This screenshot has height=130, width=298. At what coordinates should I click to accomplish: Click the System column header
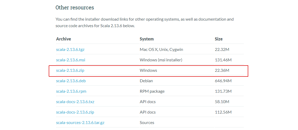[147, 39]
